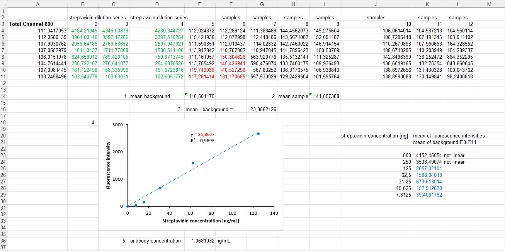Click the "streptavidin concentration [ng]" header cell
This screenshot has height=251, width=505.
click(x=374, y=136)
